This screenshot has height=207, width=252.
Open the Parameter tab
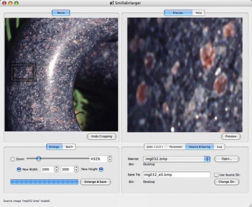pos(176,147)
